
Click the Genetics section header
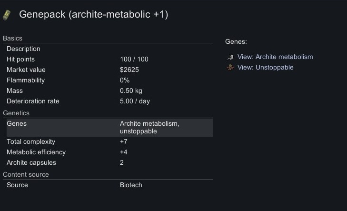[16, 113]
